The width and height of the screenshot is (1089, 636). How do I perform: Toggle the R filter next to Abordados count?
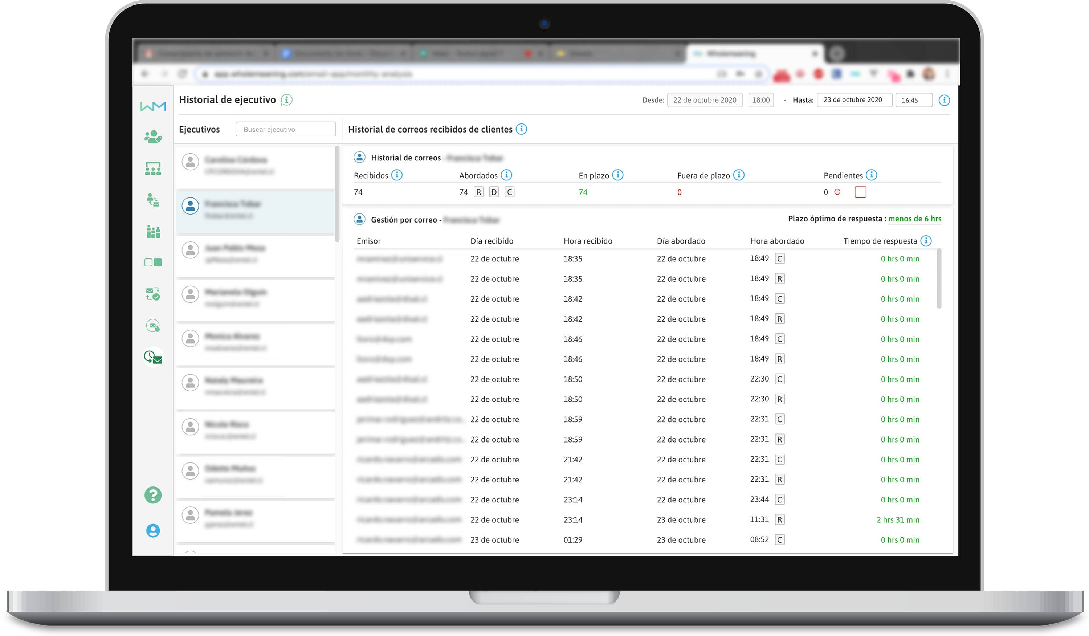478,192
